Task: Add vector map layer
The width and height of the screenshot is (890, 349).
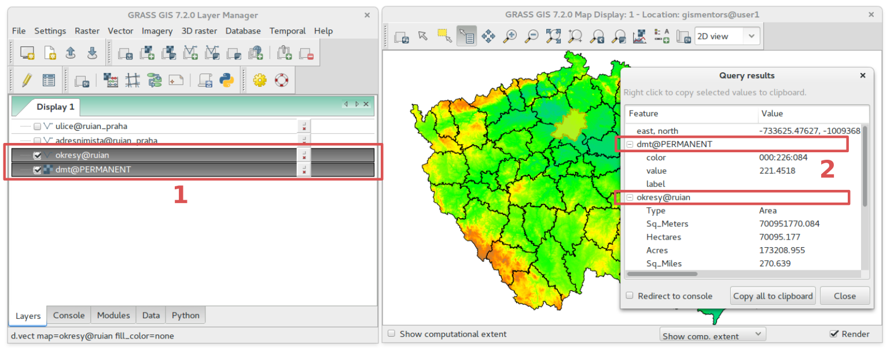Action: point(190,53)
